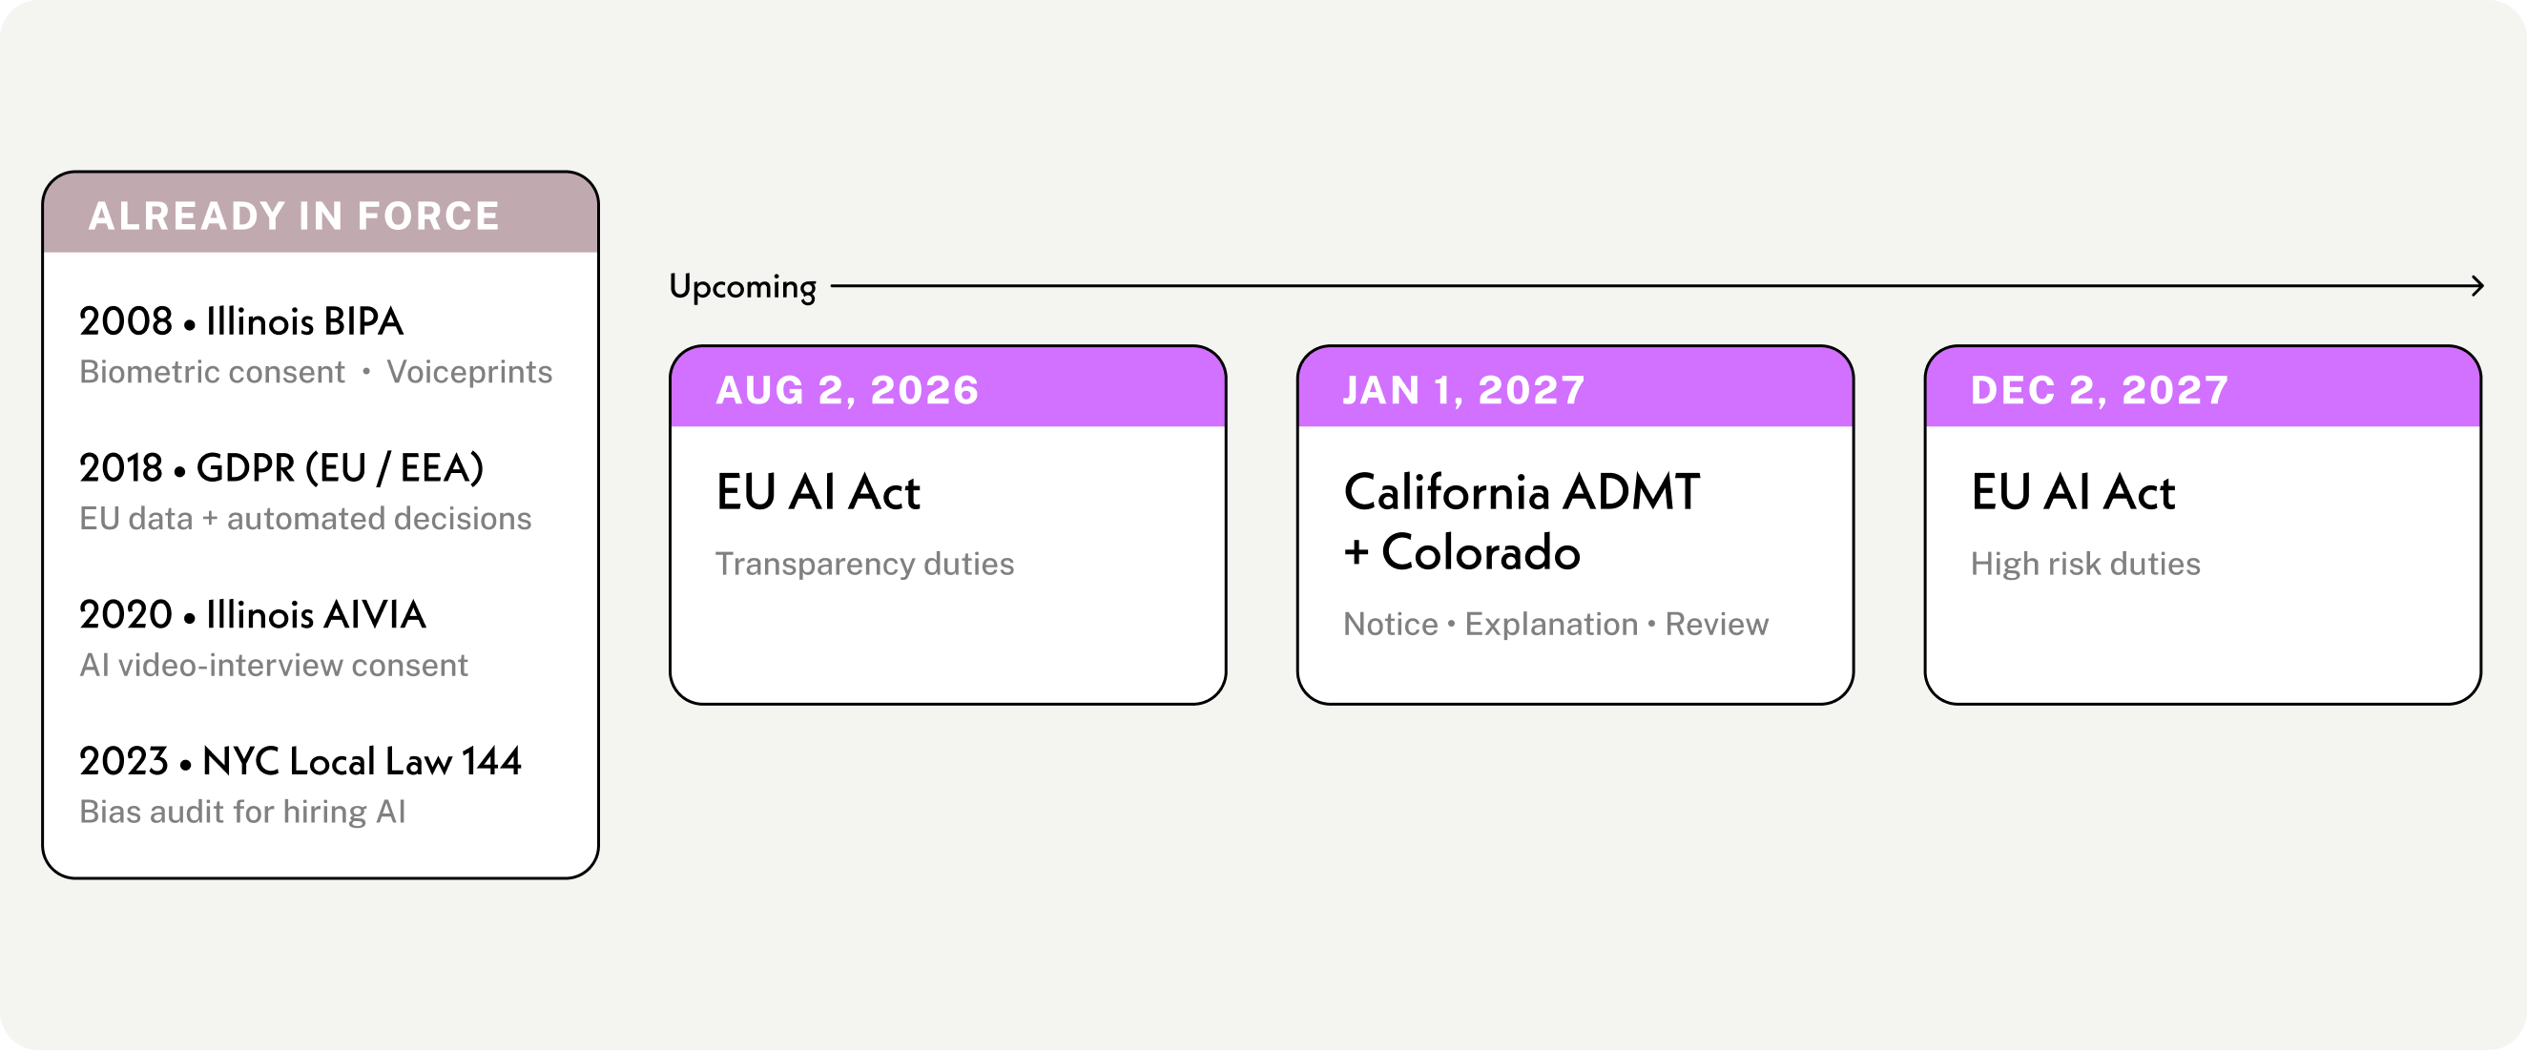
Task: Select the AUG 2, 2026 date header
Action: 847,390
